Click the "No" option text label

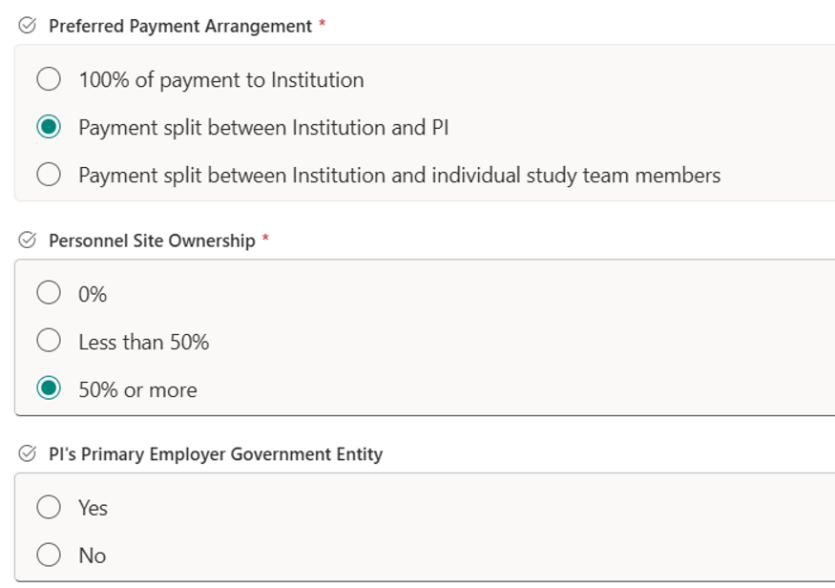(93, 556)
